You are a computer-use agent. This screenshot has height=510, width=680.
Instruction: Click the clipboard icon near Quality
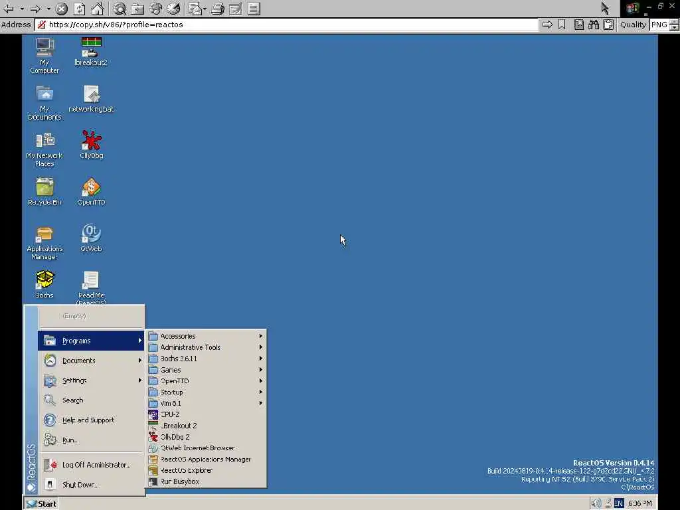tap(608, 25)
